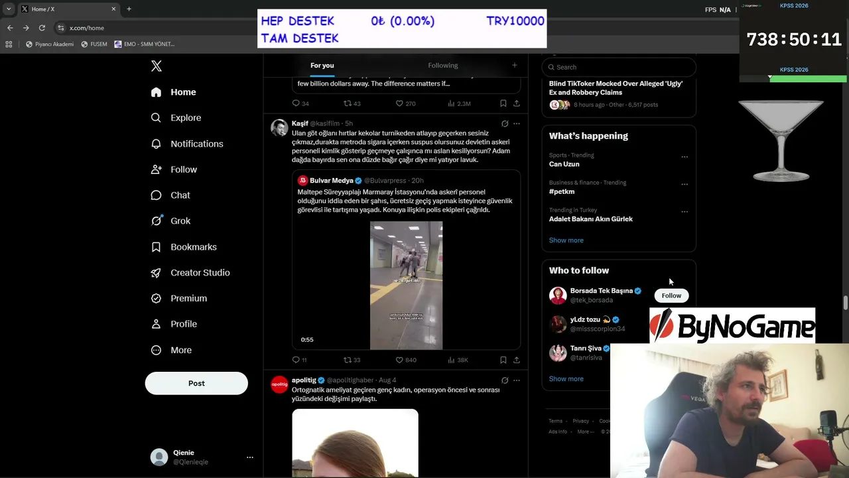Open the Home timeline icon
The height and width of the screenshot is (478, 849).
pos(156,92)
